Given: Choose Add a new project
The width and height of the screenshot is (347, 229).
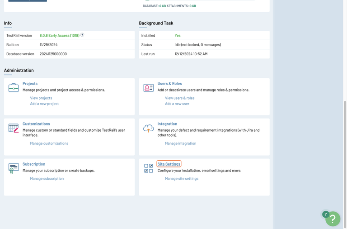Looking at the screenshot, I should click(x=44, y=104).
